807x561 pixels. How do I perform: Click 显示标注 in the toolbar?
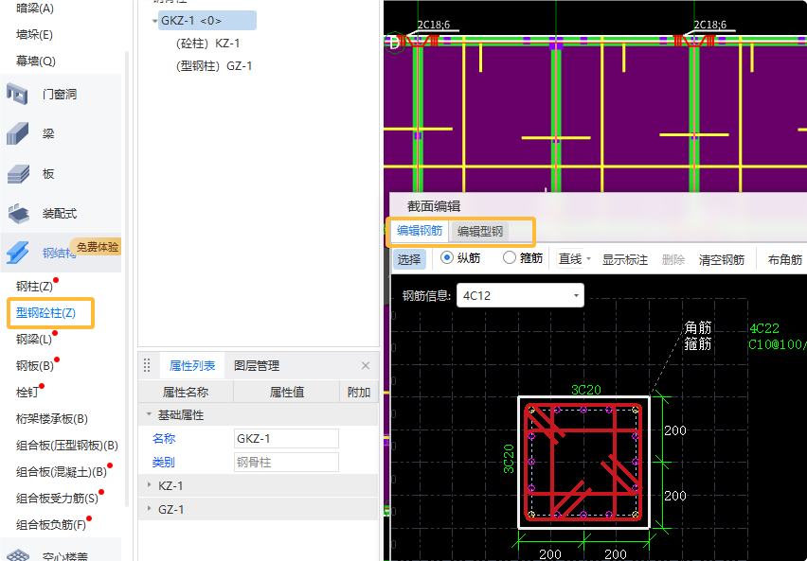(x=625, y=259)
